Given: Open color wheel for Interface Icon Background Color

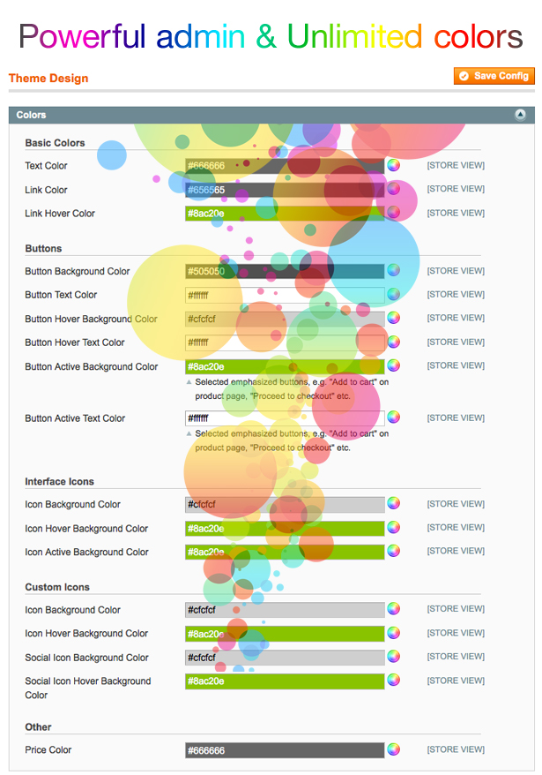Looking at the screenshot, I should (394, 504).
